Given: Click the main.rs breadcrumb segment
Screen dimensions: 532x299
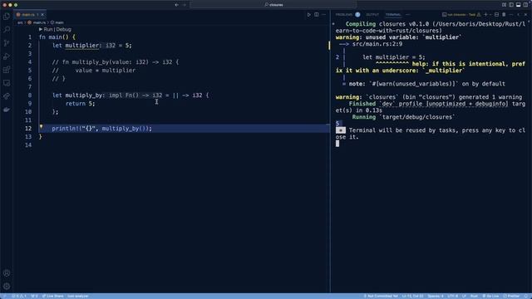Looking at the screenshot, I should 37,22.
